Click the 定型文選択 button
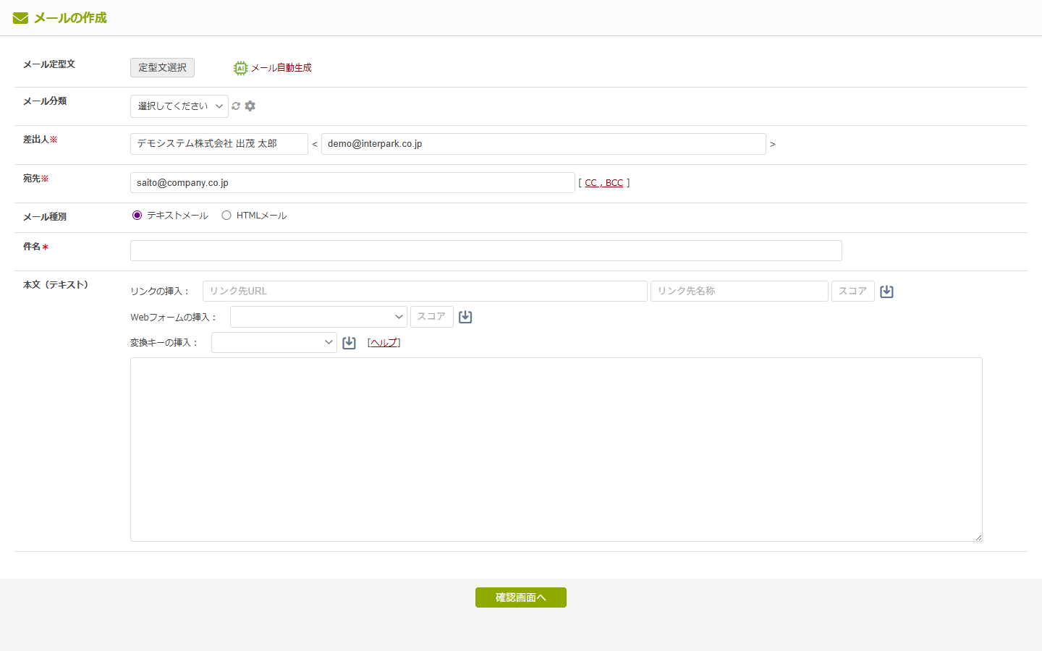 (162, 67)
